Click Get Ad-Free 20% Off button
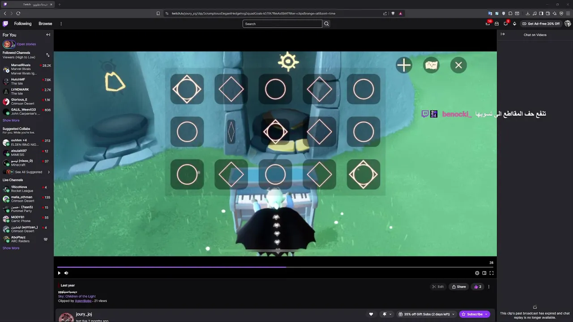The image size is (573, 322). (x=541, y=24)
